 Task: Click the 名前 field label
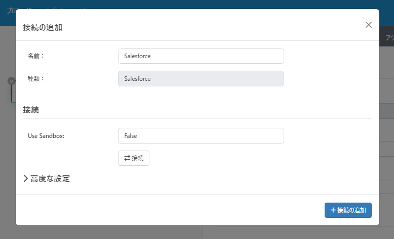click(x=36, y=56)
